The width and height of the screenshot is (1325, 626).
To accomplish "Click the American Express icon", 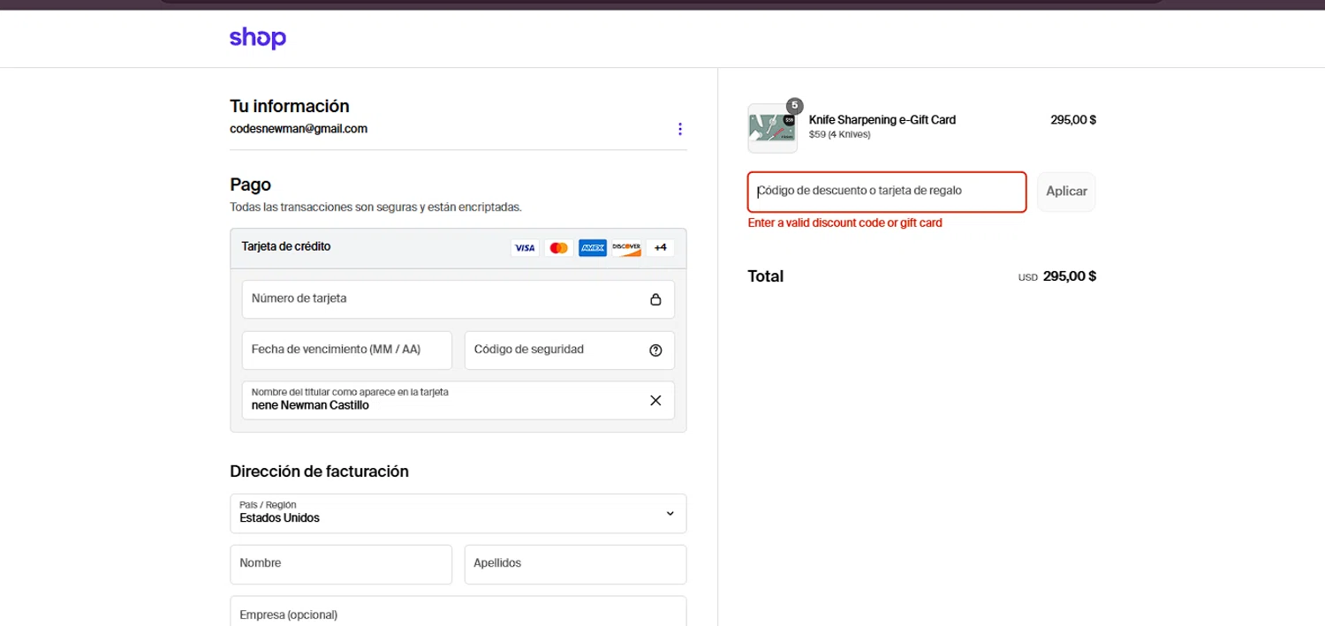I will click(593, 248).
